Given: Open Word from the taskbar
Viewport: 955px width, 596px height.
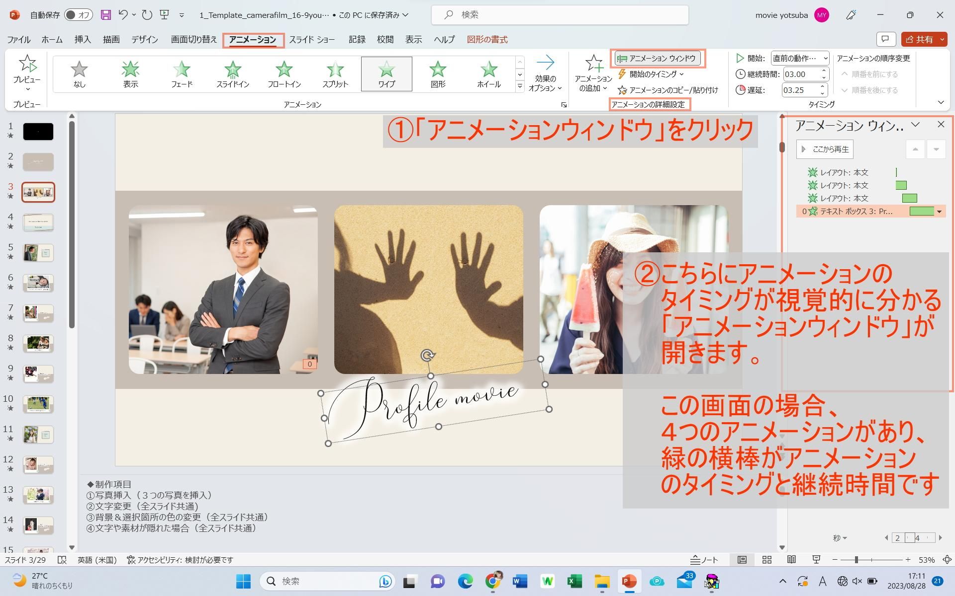Looking at the screenshot, I should 520,581.
